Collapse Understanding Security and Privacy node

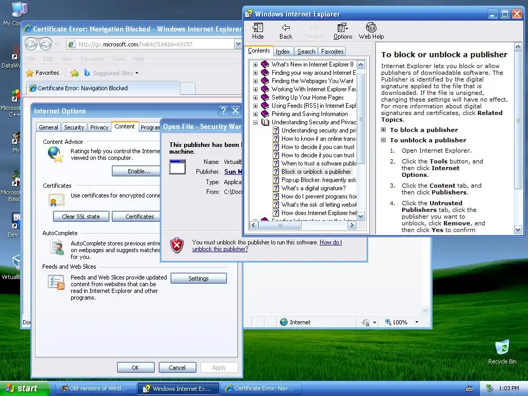point(255,122)
